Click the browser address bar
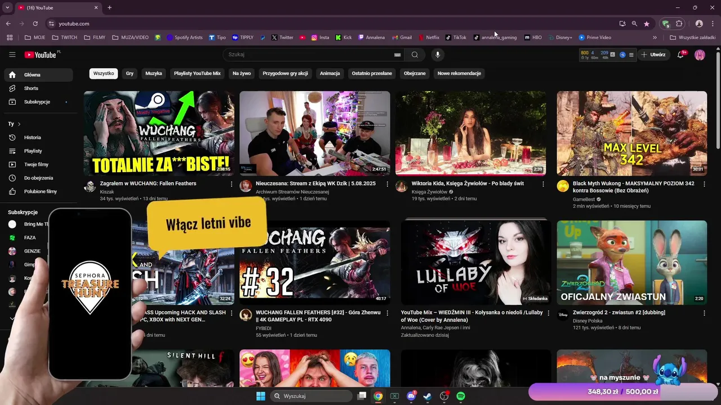The width and height of the screenshot is (721, 405). click(x=332, y=24)
